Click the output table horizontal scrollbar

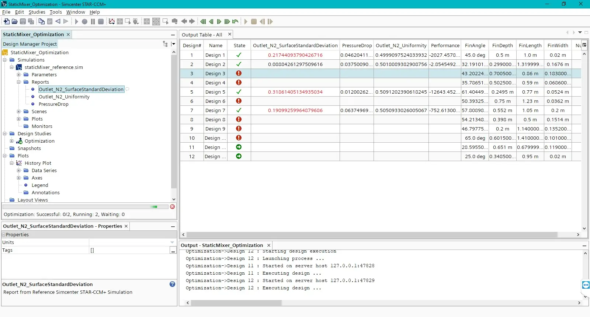[x=372, y=234]
